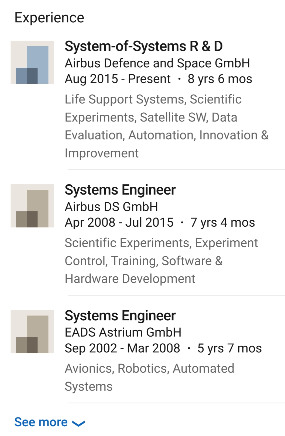The image size is (285, 436).
Task: Tap the 8 yrs 6 mos duration
Action: pyautogui.click(x=220, y=79)
